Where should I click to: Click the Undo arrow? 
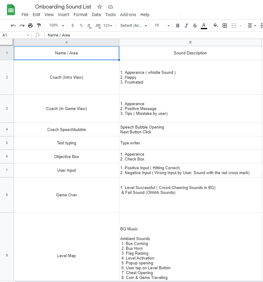click(13, 26)
